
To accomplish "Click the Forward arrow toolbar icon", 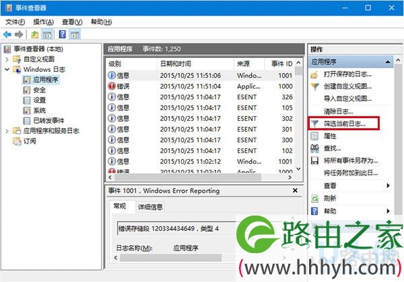I will pos(19,34).
